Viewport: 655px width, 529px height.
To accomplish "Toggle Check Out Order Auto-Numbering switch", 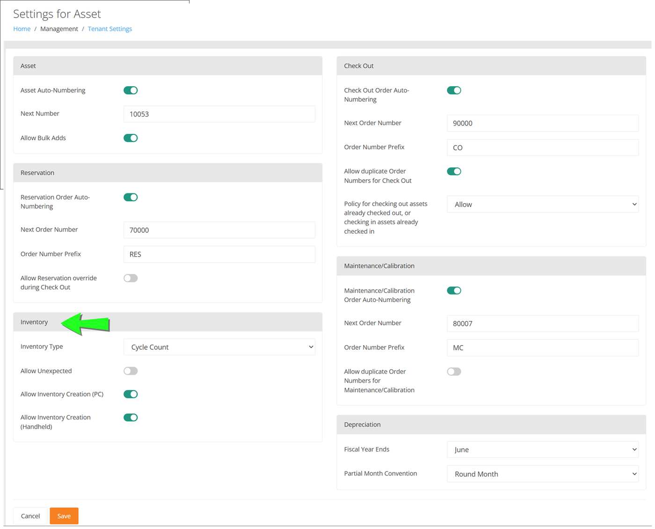I will point(454,90).
